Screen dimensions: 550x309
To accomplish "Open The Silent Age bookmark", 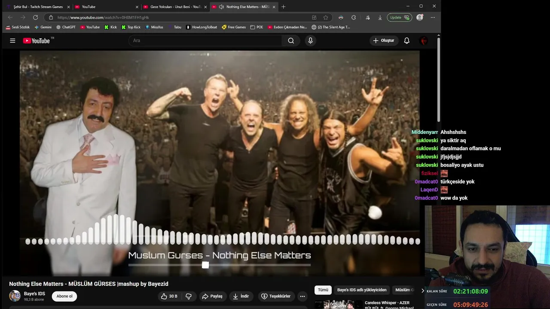I will coord(331,27).
